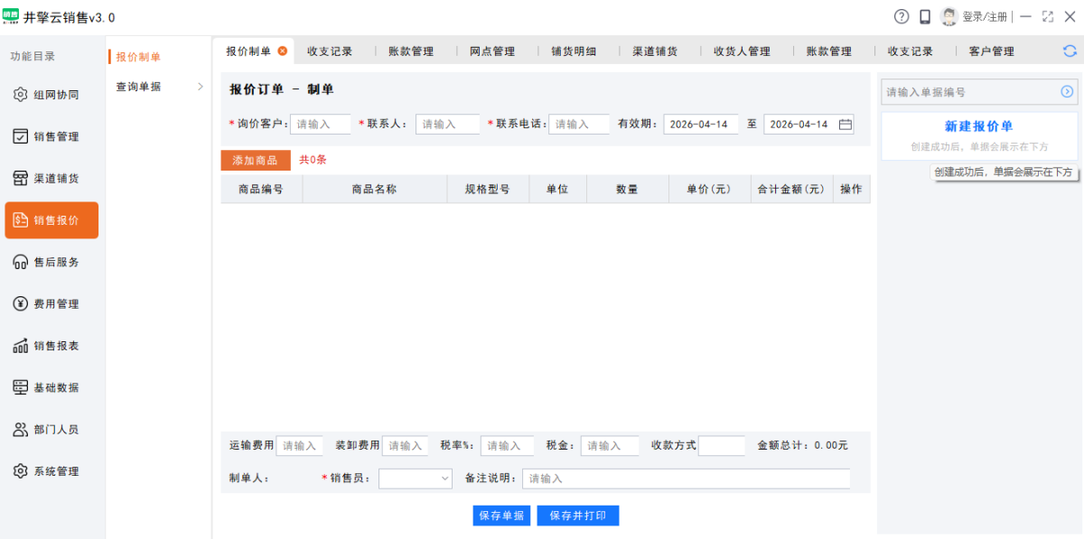This screenshot has height=539, width=1084.
Task: Click the 新建报价单 card
Action: tap(979, 135)
